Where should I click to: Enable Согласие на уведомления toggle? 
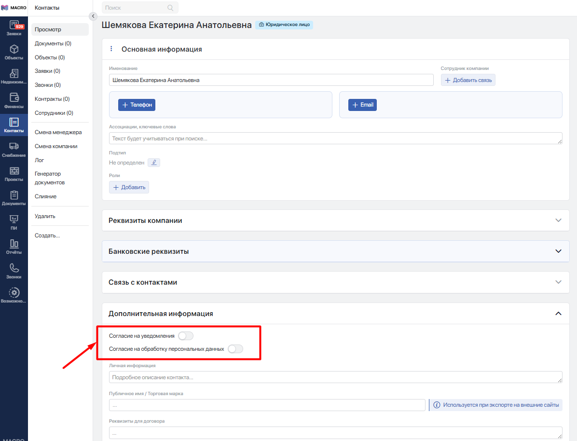[186, 336]
